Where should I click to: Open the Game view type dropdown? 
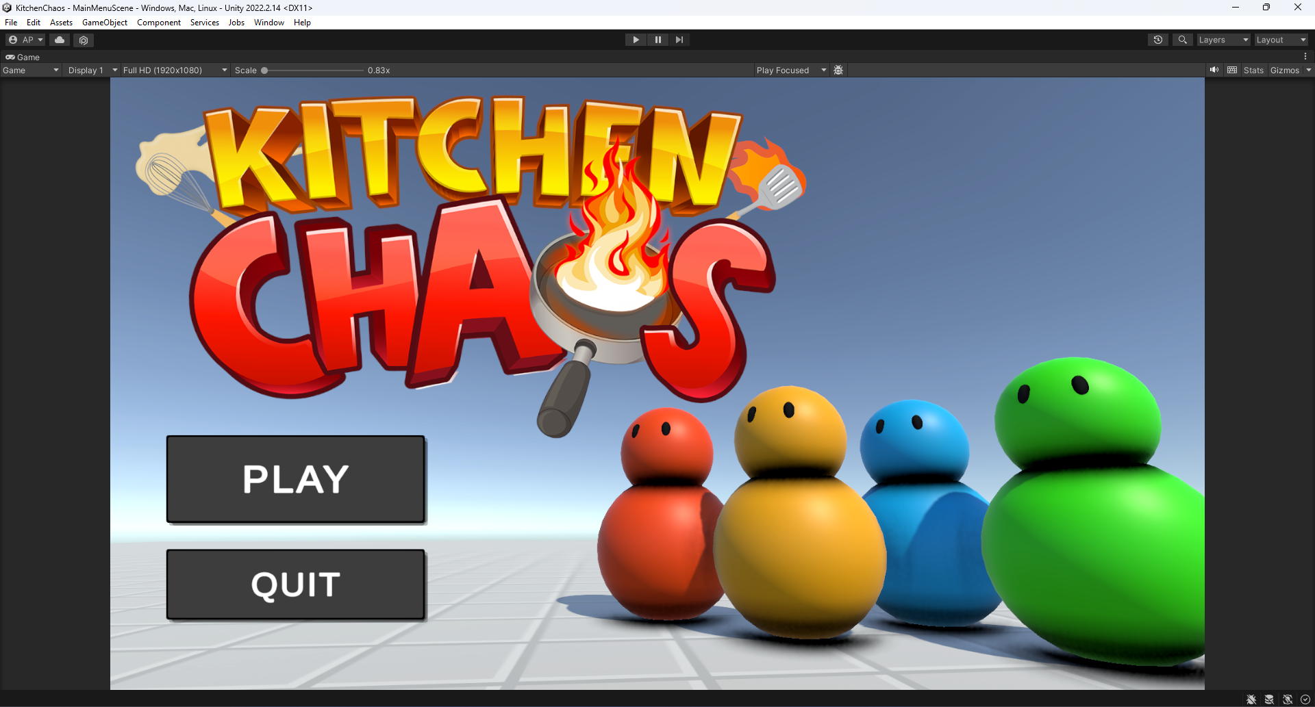tap(31, 70)
